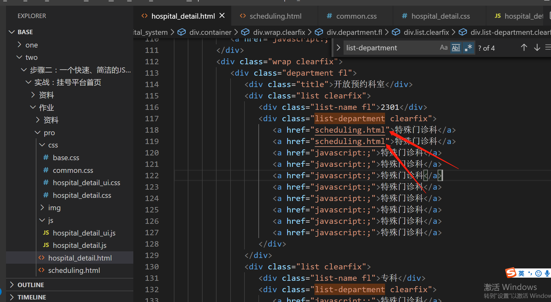Go to next match arrow

coord(537,48)
